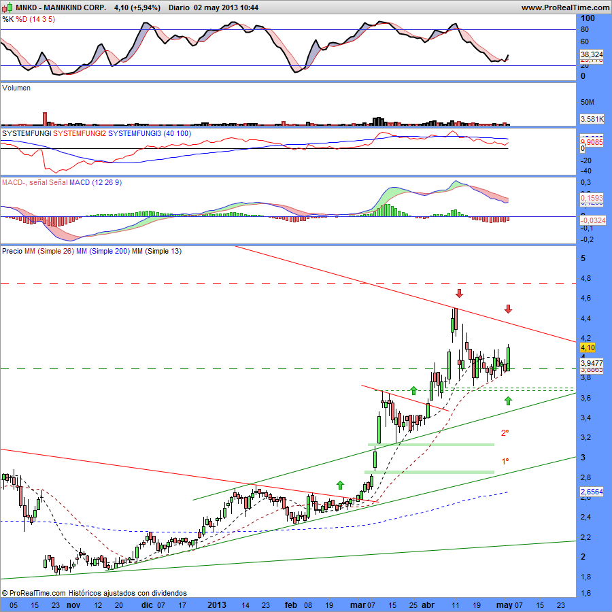Screen dimensions: 612x612
Task: Select the orange "1°" annotation
Action: pos(505,461)
